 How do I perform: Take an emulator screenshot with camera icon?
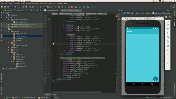[x=167, y=46]
